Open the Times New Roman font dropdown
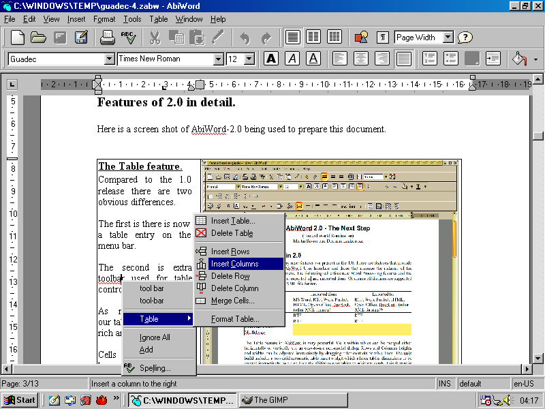545x409 pixels. coord(218,59)
